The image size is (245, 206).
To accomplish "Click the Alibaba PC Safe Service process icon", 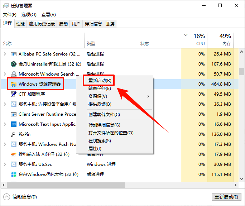I will [14, 54].
